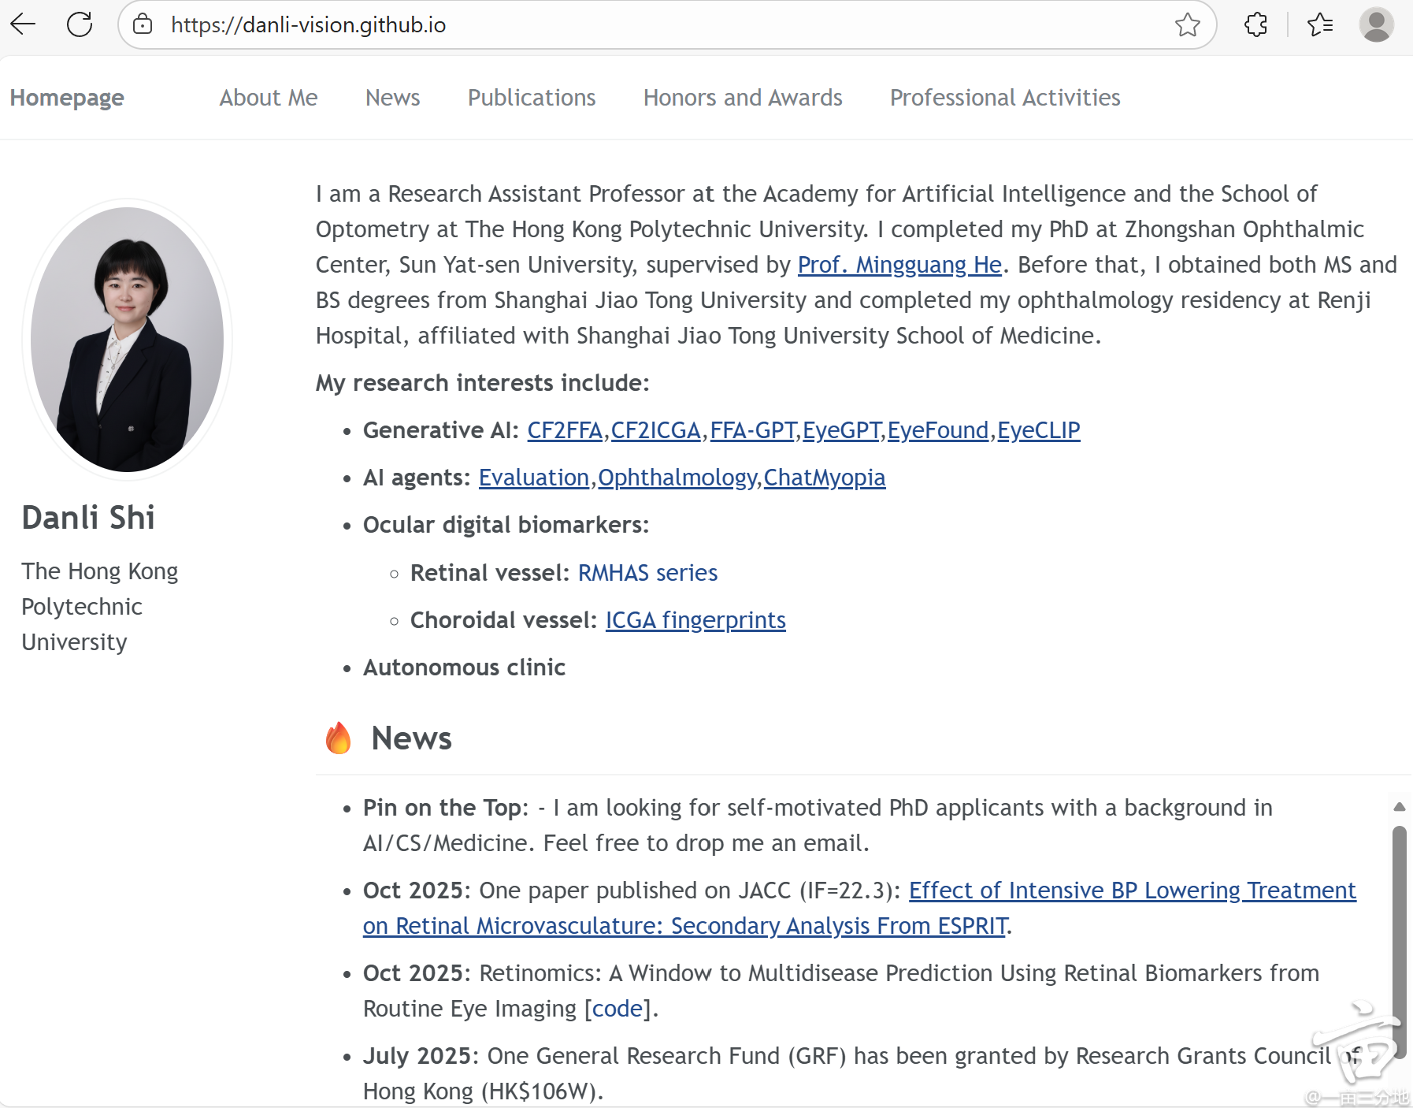Screen dimensions: 1413x1108
Task: Click Danli Shi's profile photo
Action: pos(127,340)
